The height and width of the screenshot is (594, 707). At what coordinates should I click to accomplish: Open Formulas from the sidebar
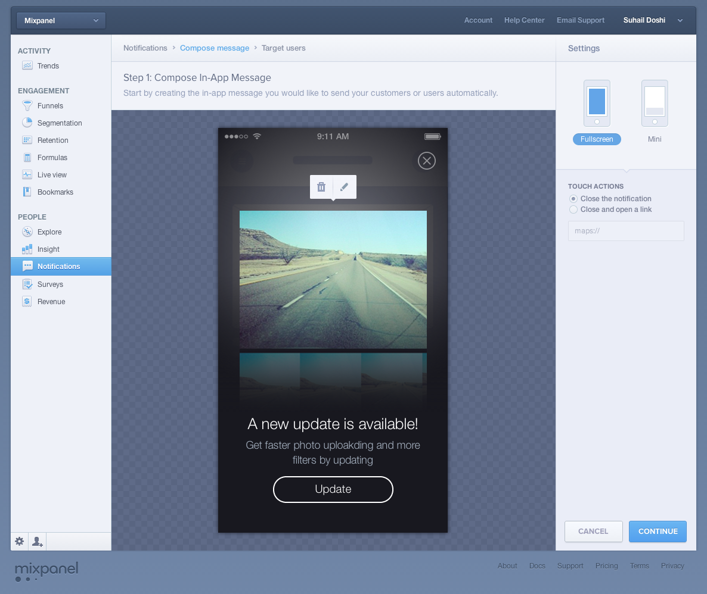point(52,158)
